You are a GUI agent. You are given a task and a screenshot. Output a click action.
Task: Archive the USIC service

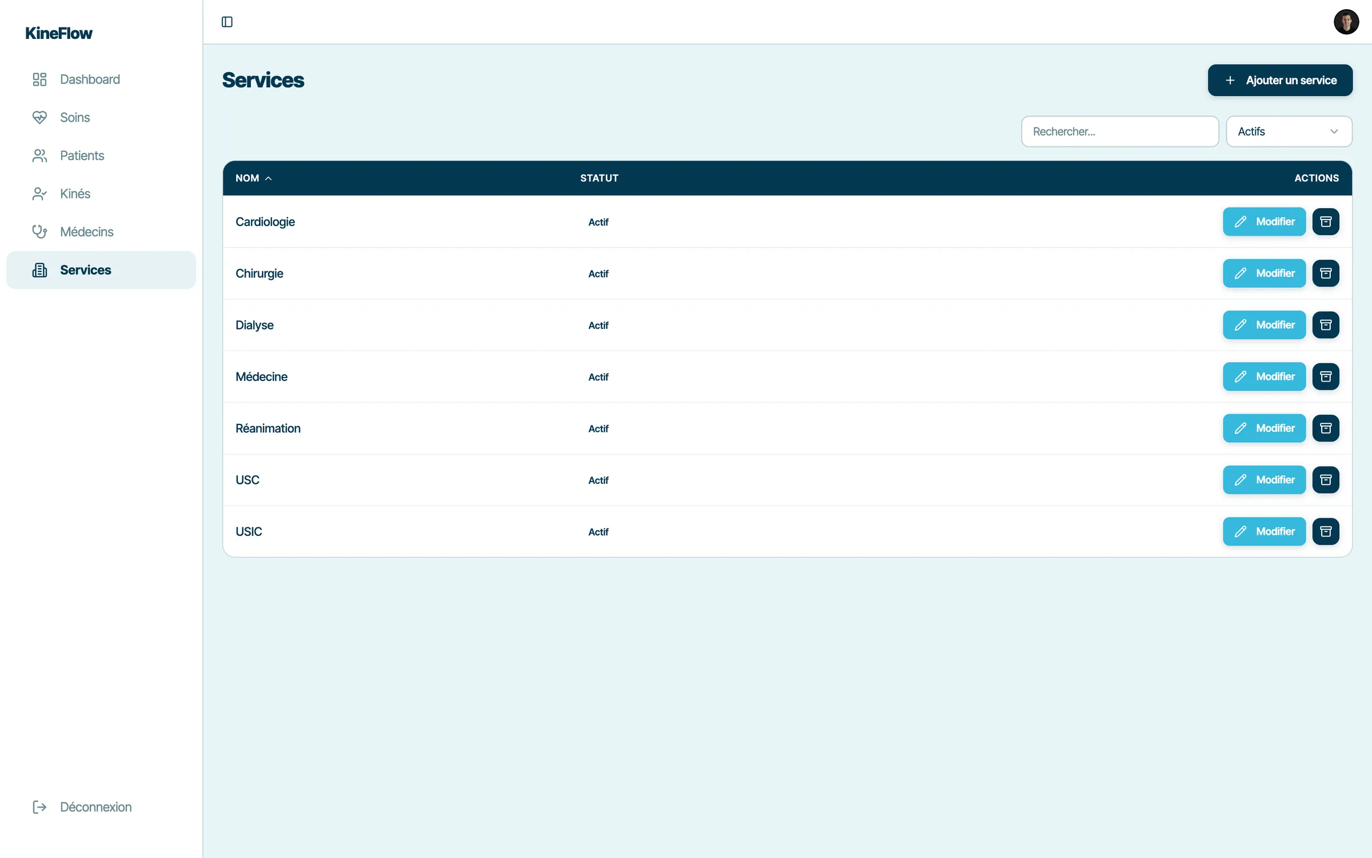(x=1326, y=531)
